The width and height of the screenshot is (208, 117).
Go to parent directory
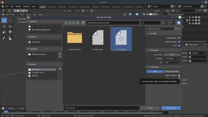(x=74, y=23)
